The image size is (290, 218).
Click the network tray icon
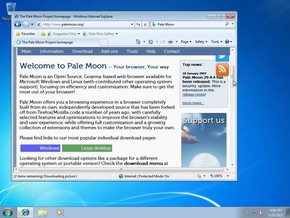tap(255, 213)
